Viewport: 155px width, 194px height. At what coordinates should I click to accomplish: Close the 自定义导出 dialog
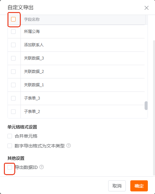pos(147,8)
